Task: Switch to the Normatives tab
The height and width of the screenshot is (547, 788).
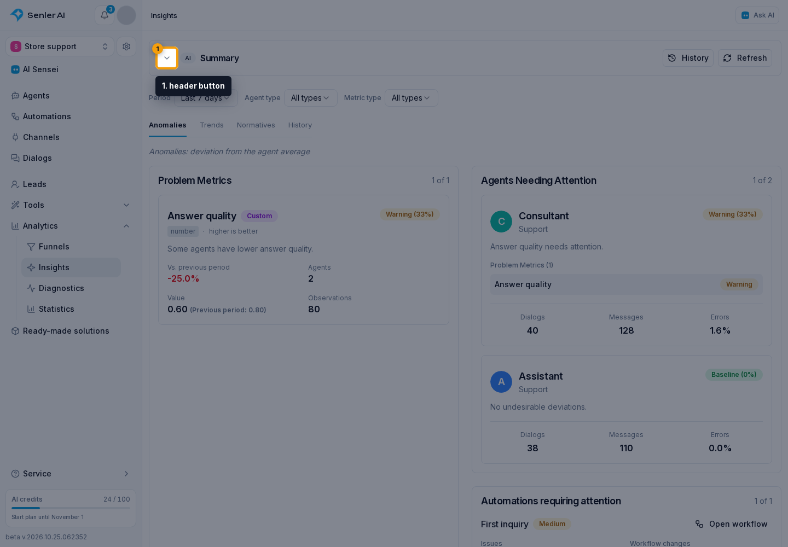Action: [x=256, y=125]
